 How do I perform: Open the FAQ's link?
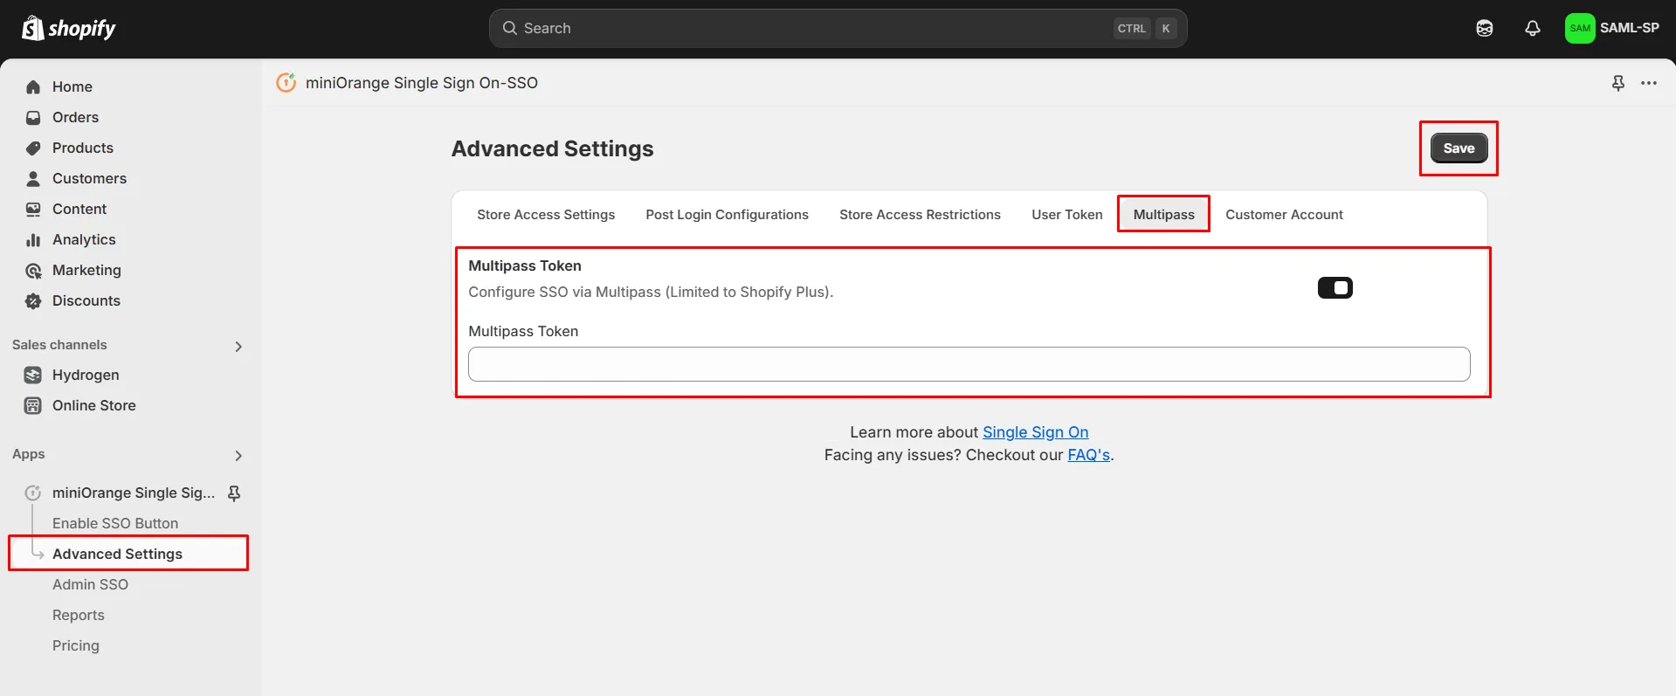click(1088, 455)
